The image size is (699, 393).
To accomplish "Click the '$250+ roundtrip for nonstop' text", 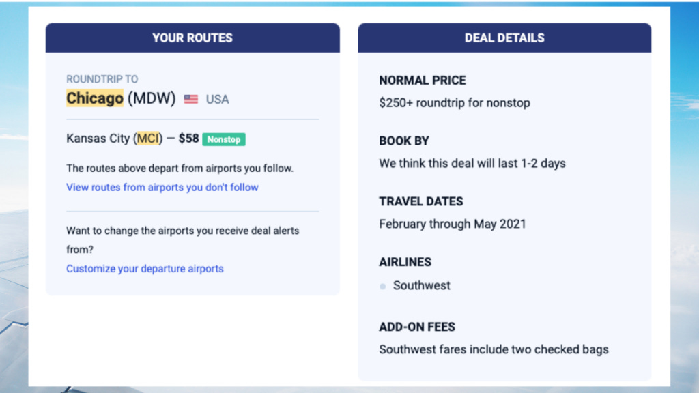I will click(455, 103).
